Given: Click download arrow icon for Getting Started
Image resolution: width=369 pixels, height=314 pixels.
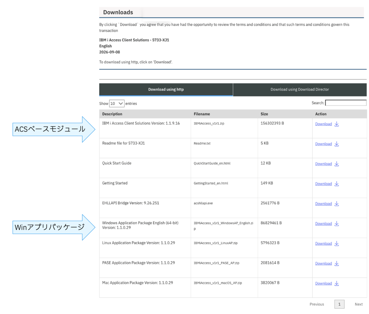Looking at the screenshot, I should 337,184.
